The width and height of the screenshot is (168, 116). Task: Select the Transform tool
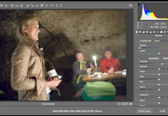[21, 6]
